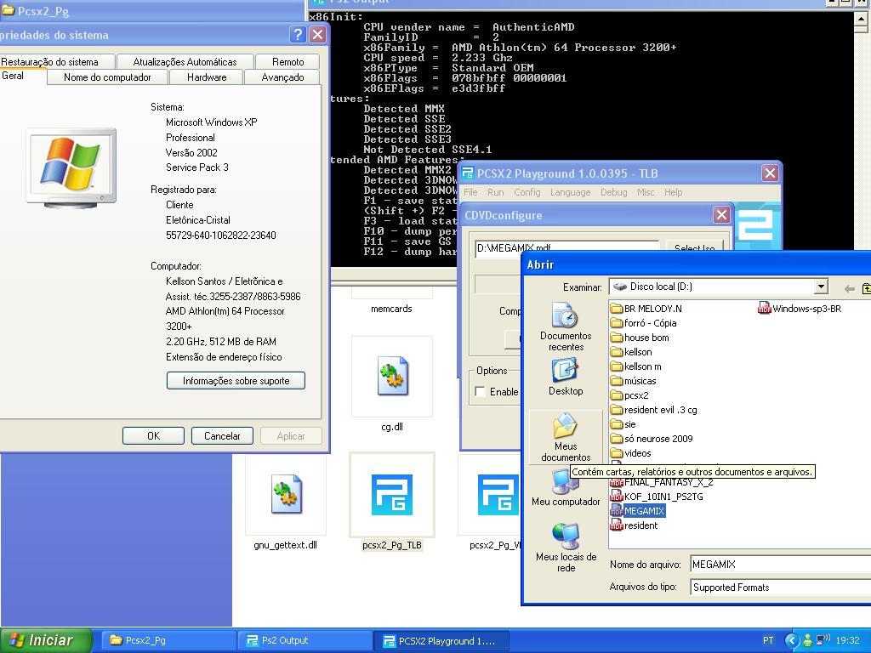
Task: Open the Hardware tab
Action: 207,77
